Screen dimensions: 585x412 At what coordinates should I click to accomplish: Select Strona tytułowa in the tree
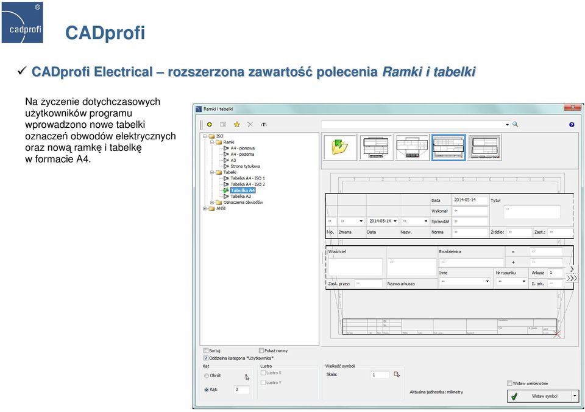coord(245,167)
